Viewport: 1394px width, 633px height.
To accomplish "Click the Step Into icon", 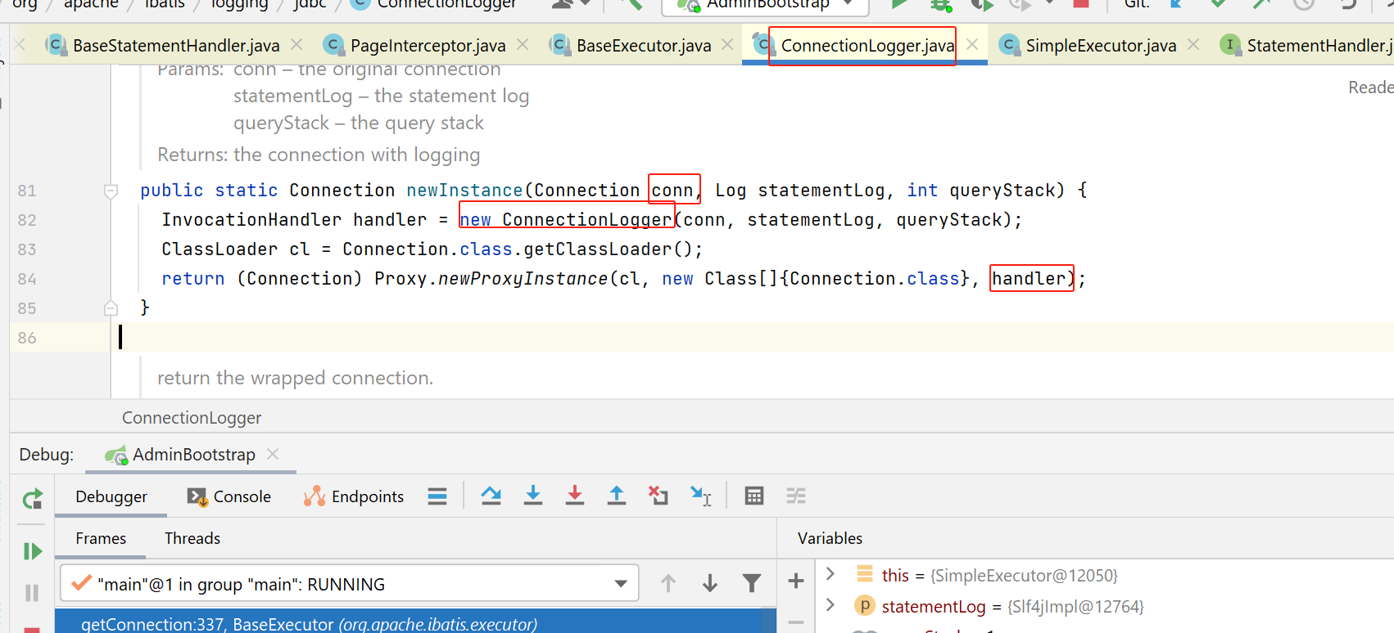I will click(x=533, y=496).
